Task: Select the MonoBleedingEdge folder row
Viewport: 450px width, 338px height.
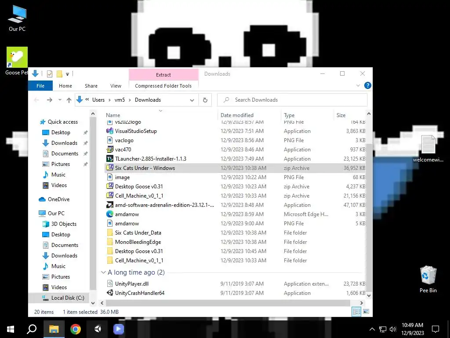Action: 236,242
